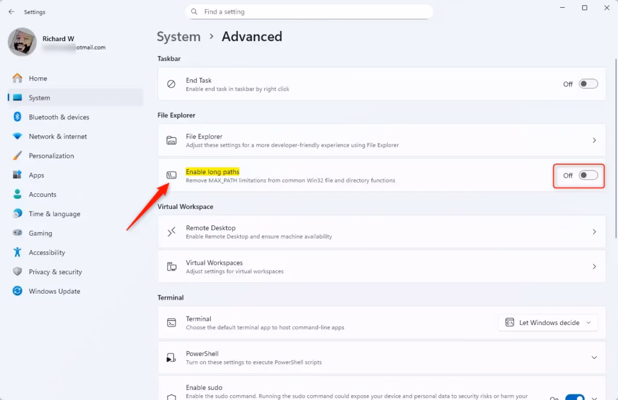Open Remote Desktop settings via chevron

pos(594,231)
